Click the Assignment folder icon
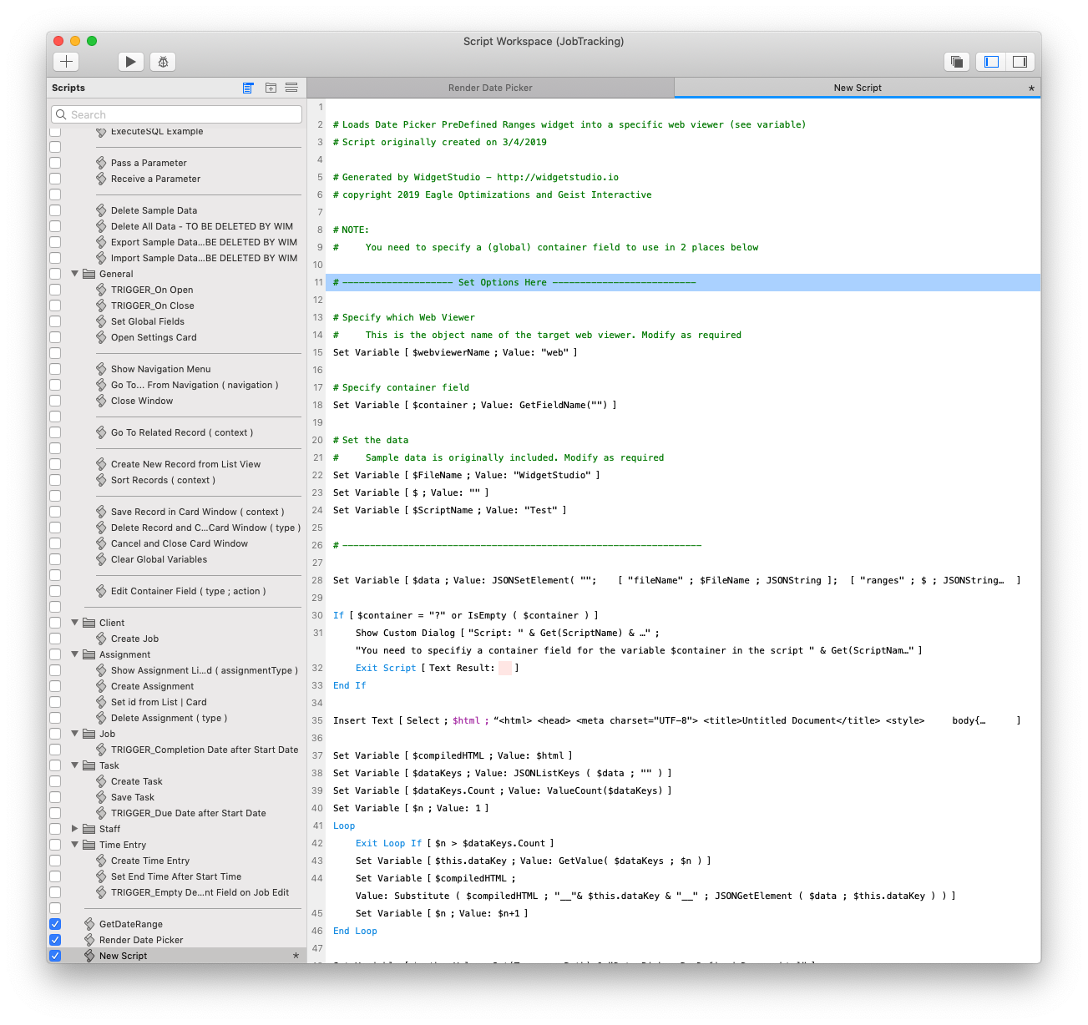Image resolution: width=1088 pixels, height=1025 pixels. pyautogui.click(x=89, y=654)
